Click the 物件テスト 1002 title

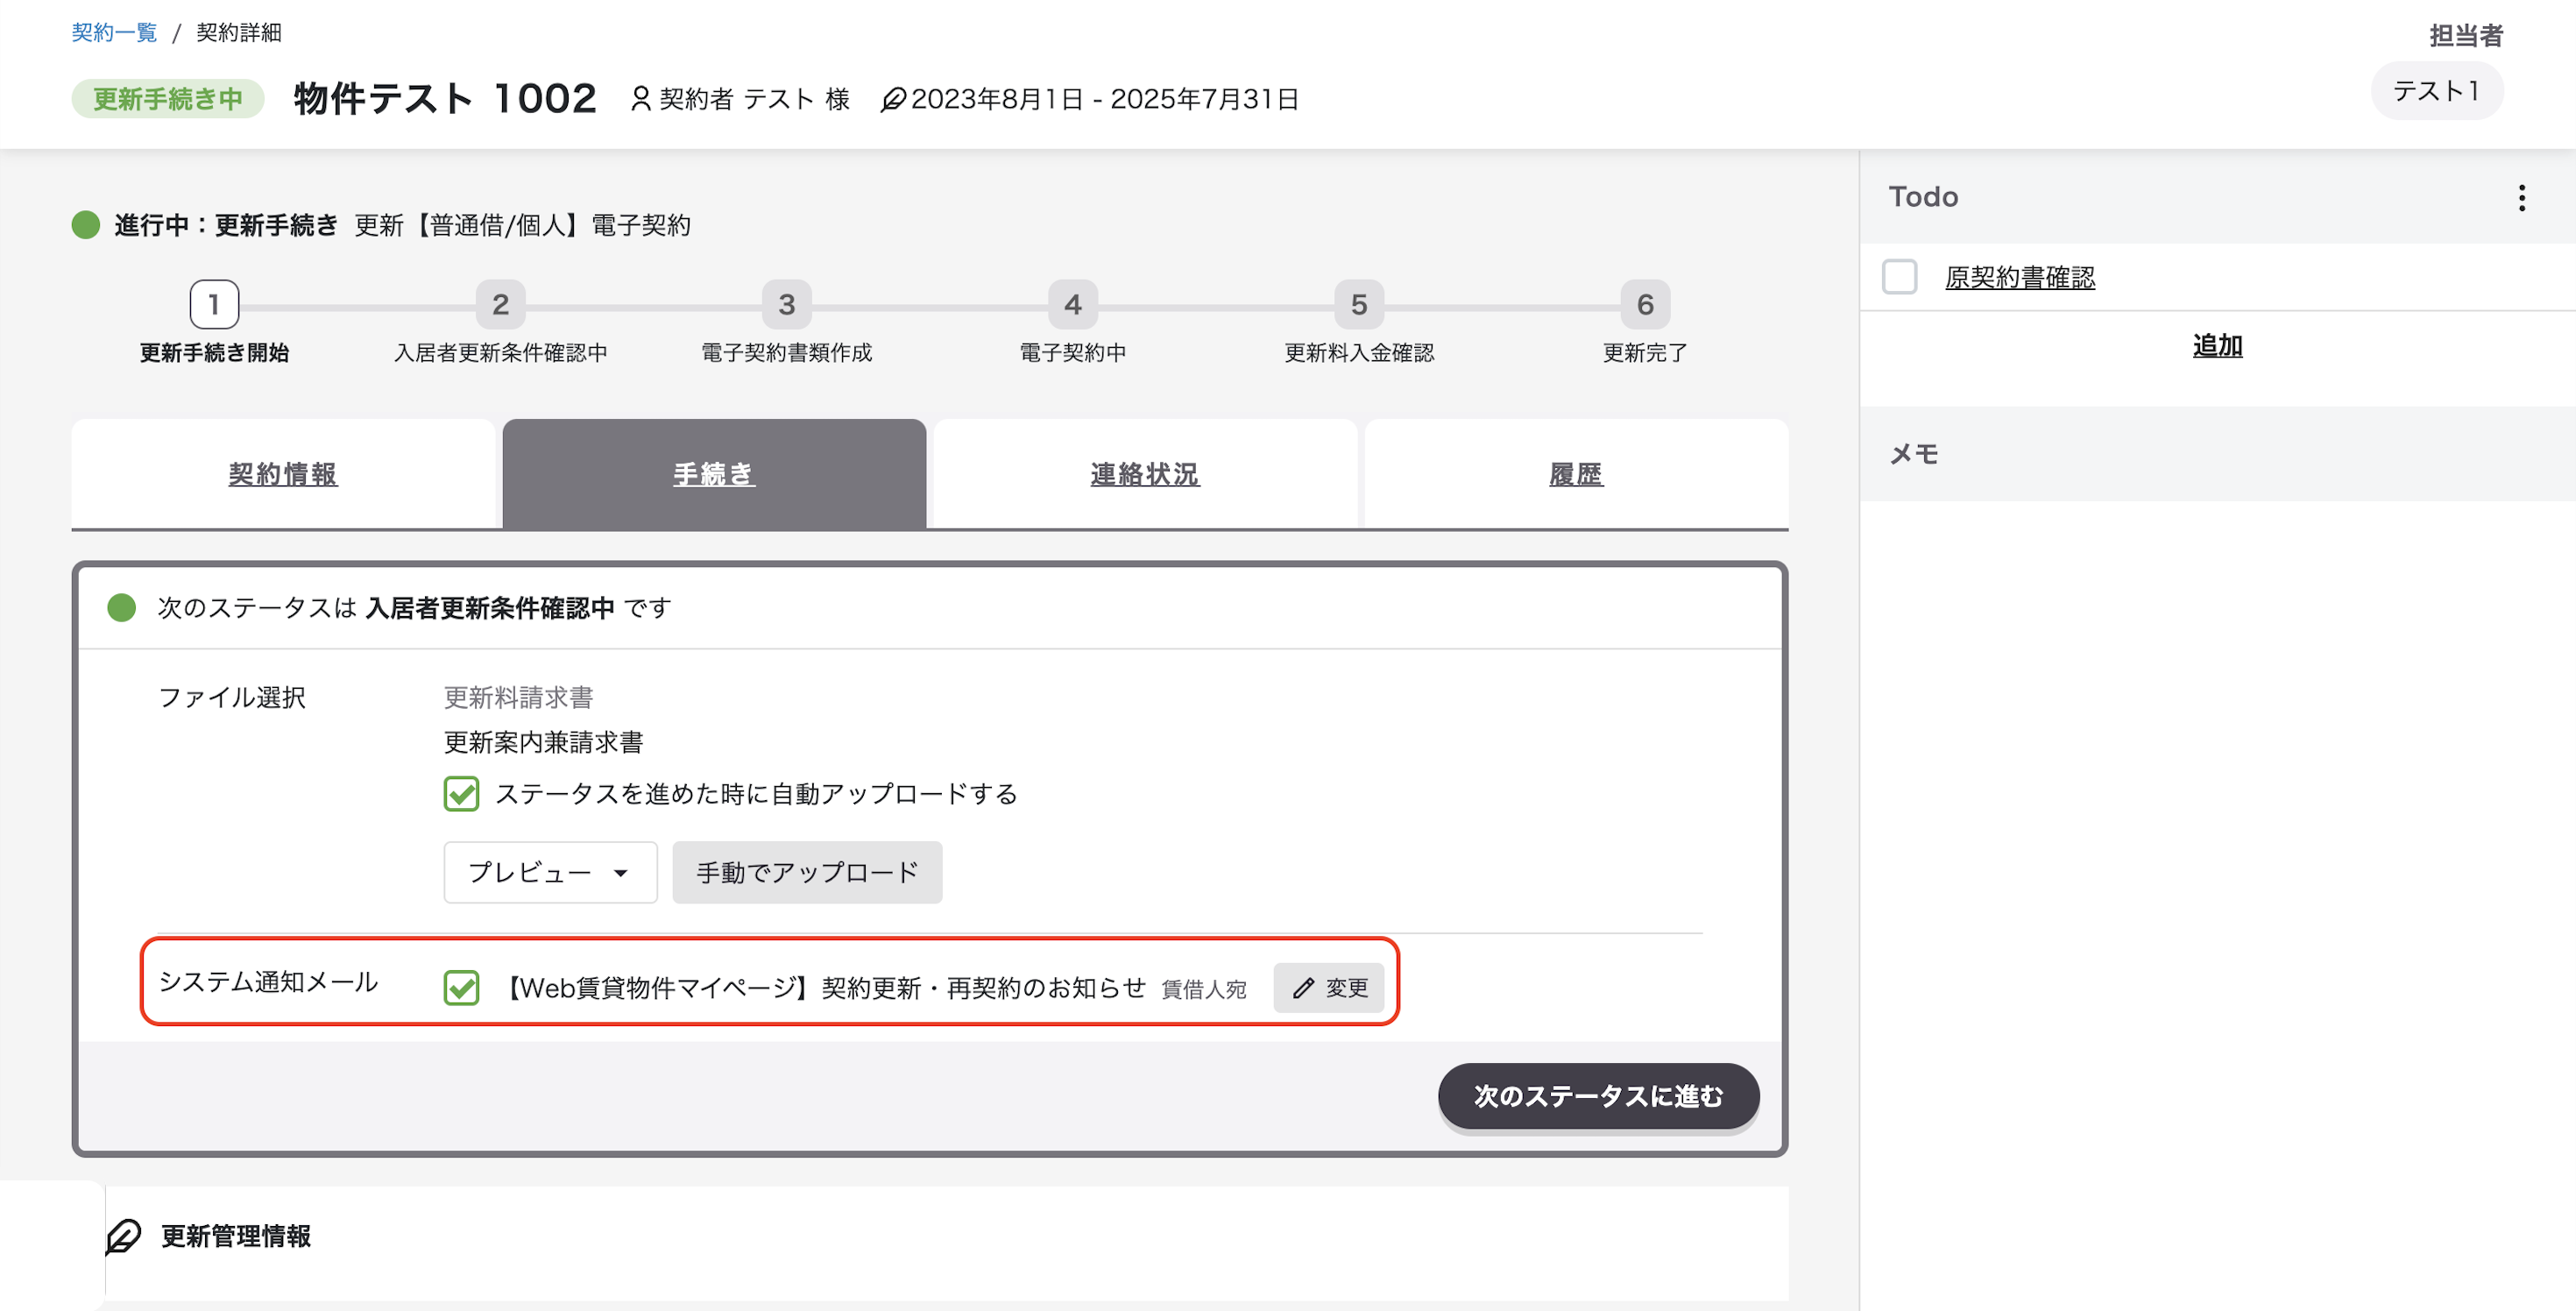click(x=445, y=99)
